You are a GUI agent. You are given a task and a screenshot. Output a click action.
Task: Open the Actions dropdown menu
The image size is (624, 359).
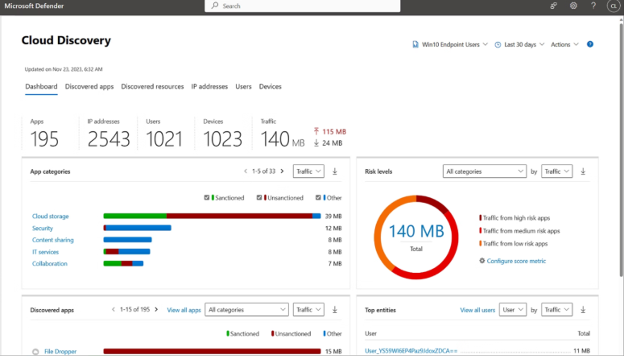tap(564, 44)
